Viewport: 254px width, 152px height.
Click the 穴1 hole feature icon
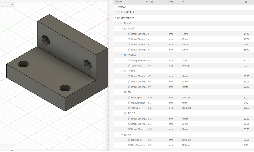coord(125,92)
